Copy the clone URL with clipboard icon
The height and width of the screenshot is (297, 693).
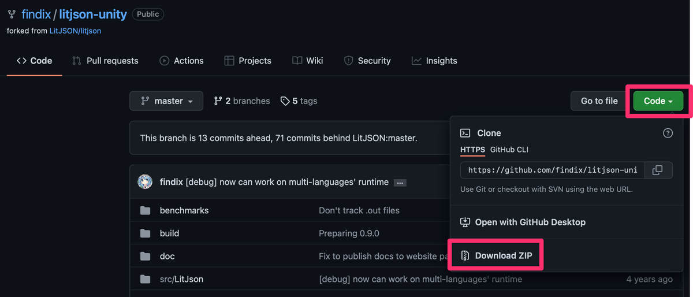(x=657, y=170)
